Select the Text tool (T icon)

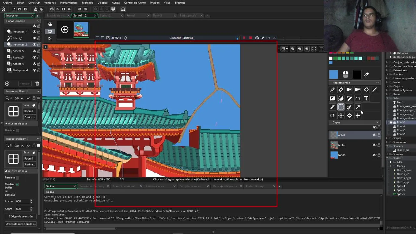[x=366, y=98]
